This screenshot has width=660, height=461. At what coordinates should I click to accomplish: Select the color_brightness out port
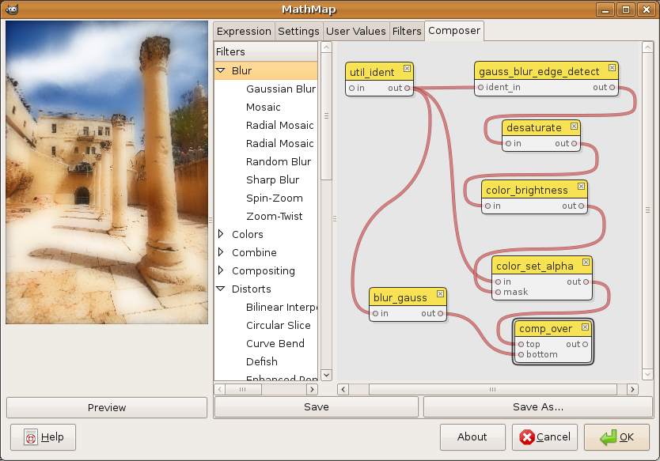click(x=582, y=206)
